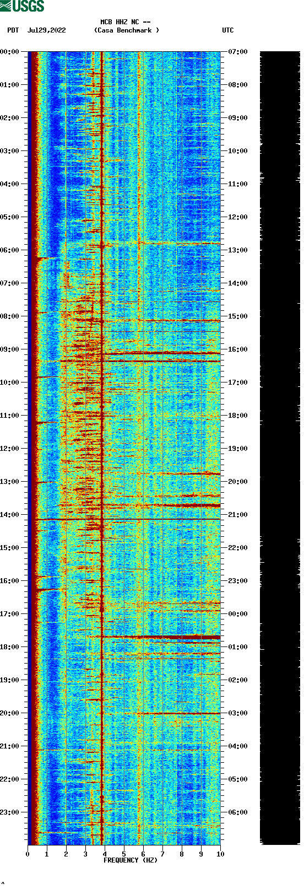
Task: Click the frequency axis tick label '6'
Action: click(x=143, y=854)
